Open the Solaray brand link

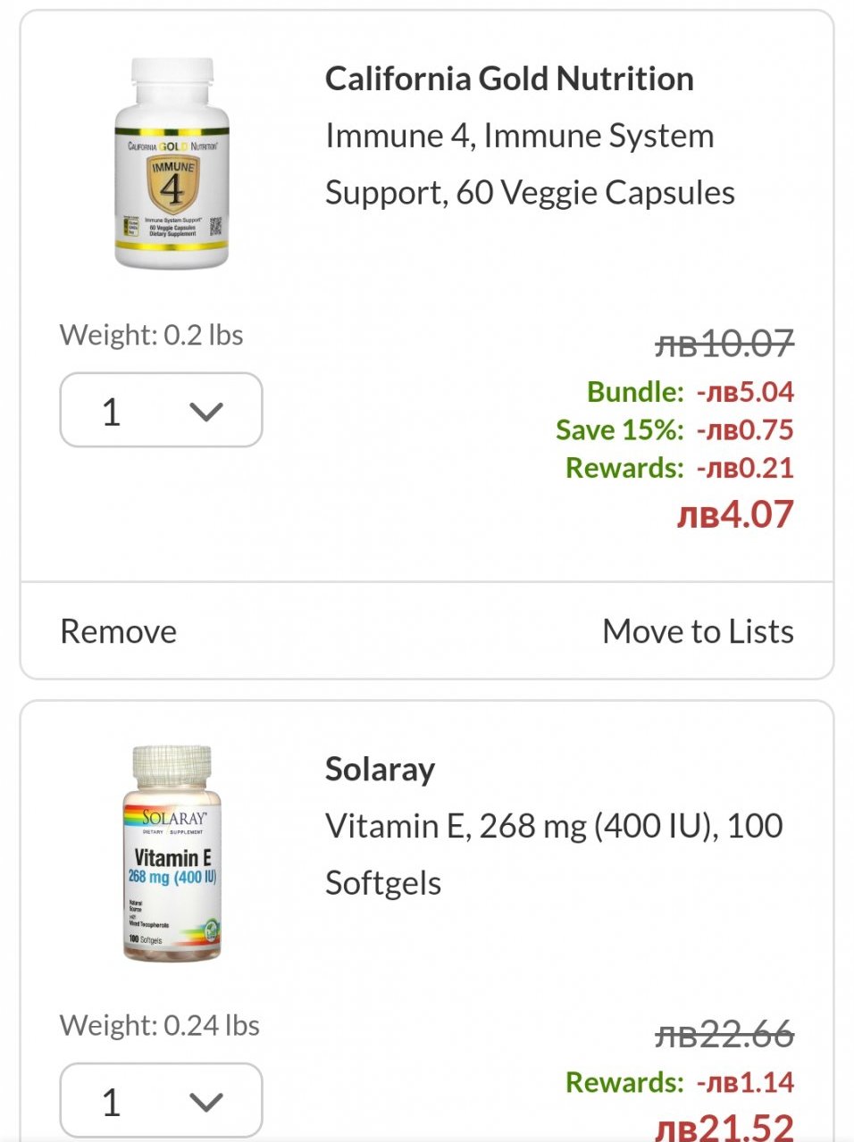[380, 769]
